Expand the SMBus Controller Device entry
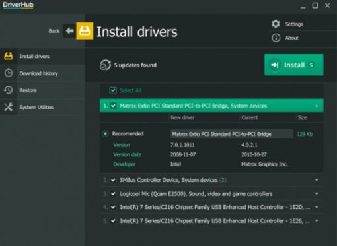This screenshot has height=246, width=337. (x=317, y=180)
